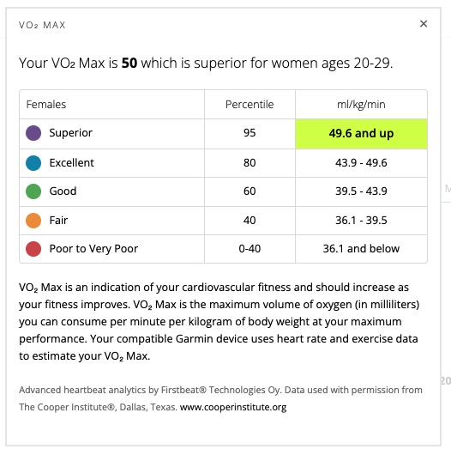The height and width of the screenshot is (449, 451).
Task: Click the VO2 MAX dialog title
Action: click(42, 25)
